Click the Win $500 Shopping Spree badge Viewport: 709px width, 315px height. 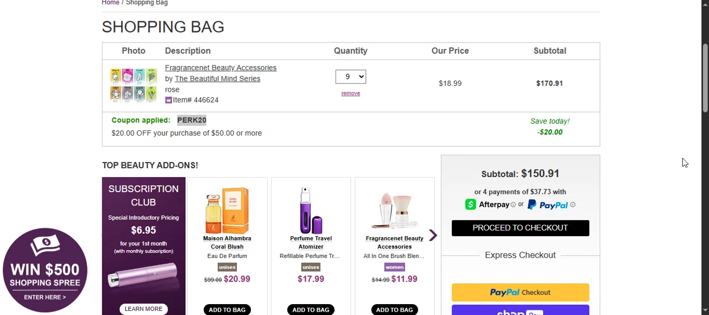(45, 270)
